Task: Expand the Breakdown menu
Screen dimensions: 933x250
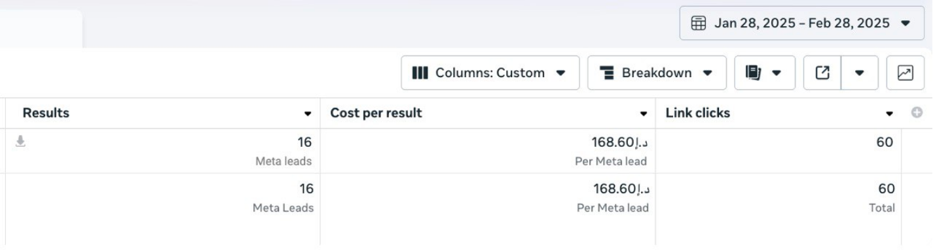Action: click(657, 72)
